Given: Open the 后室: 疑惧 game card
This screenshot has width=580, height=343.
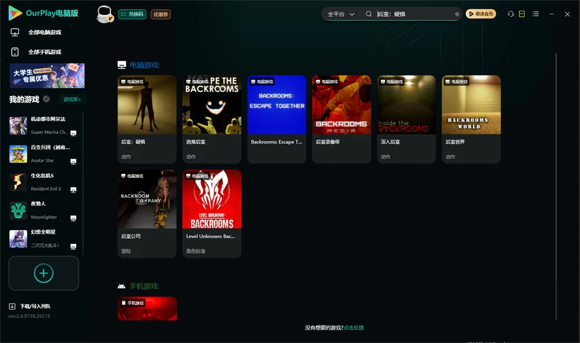Looking at the screenshot, I should 147,119.
